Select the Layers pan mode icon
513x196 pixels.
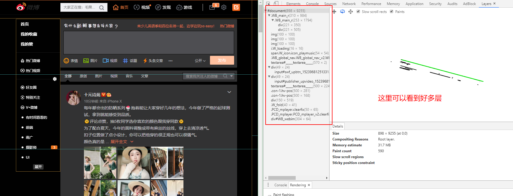click(334, 11)
